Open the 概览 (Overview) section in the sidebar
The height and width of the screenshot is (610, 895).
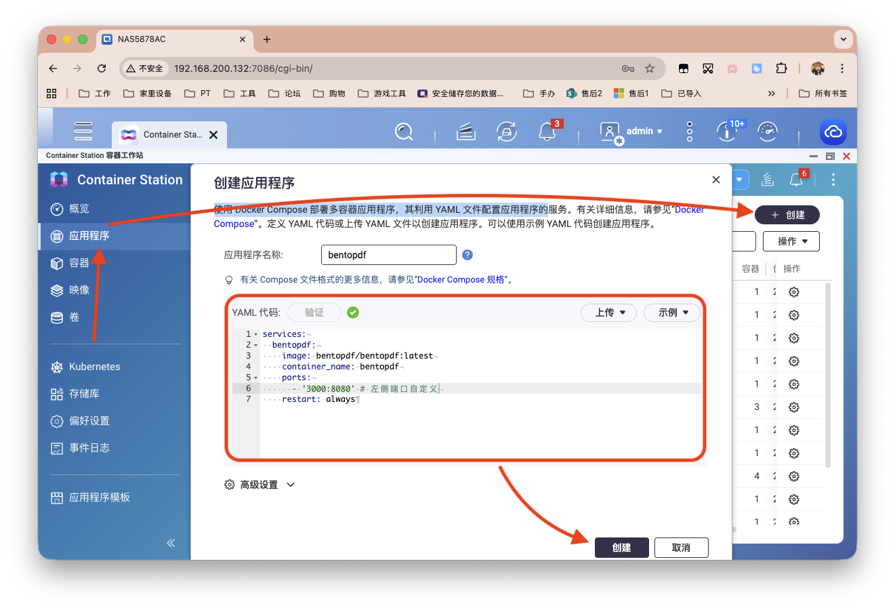click(77, 209)
